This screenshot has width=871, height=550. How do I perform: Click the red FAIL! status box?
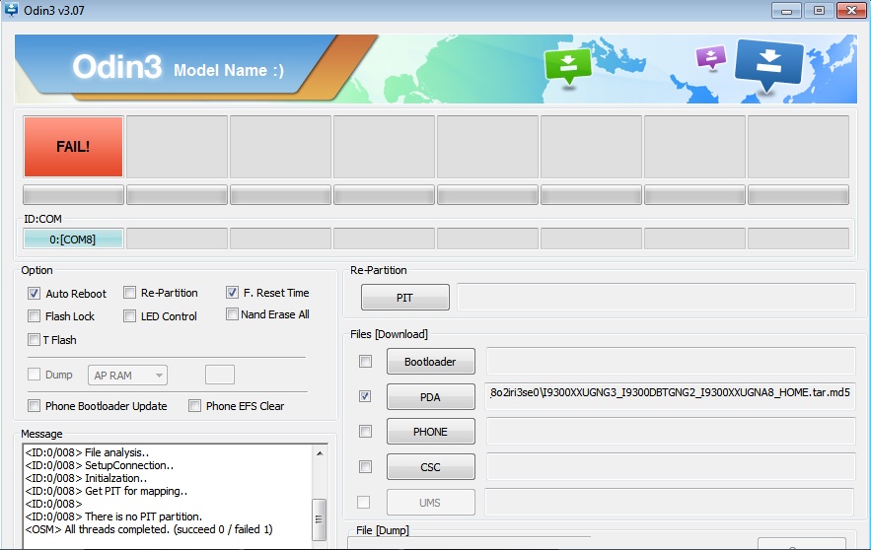[73, 147]
